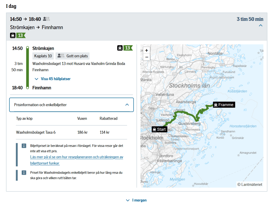Expand Visa 45 hållplatser stop list
277x208 pixels.
[53, 79]
